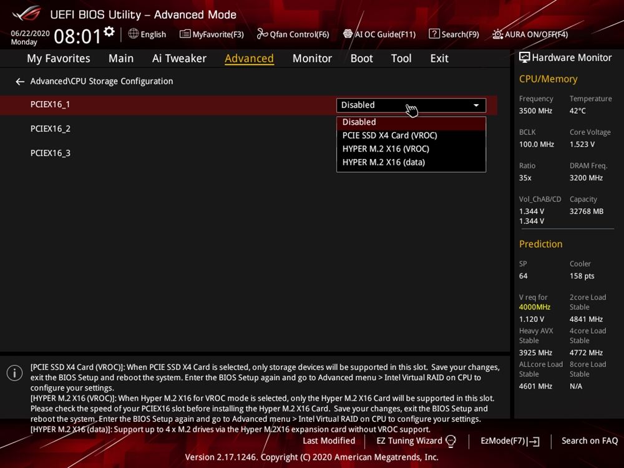Open the Main tab
The width and height of the screenshot is (624, 468).
121,59
